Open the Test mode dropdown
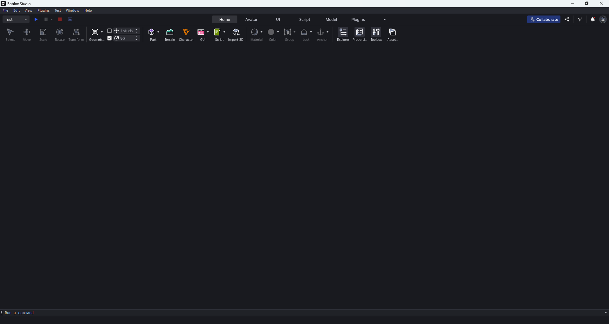 16,19
